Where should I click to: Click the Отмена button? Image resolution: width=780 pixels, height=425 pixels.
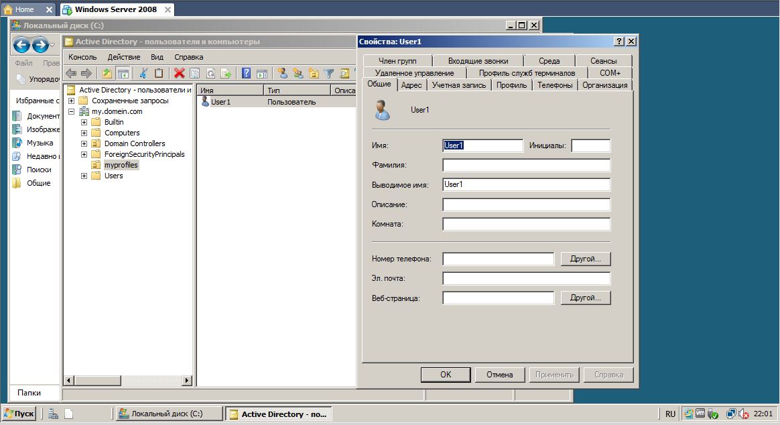499,375
